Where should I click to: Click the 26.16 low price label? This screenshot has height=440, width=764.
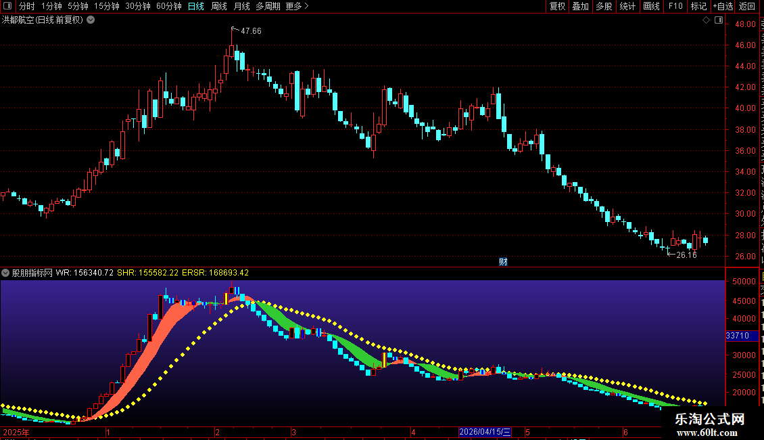point(686,255)
